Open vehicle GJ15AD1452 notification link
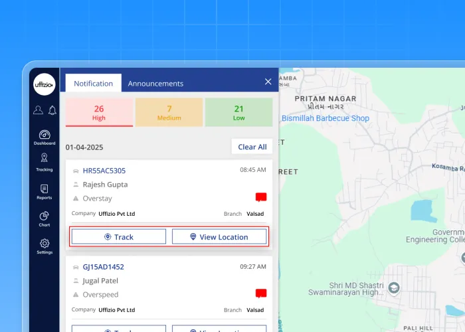Image resolution: width=465 pixels, height=332 pixels. [103, 267]
